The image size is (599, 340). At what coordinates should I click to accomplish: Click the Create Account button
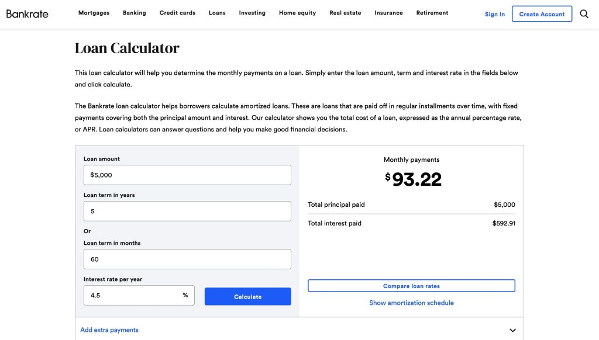click(542, 14)
